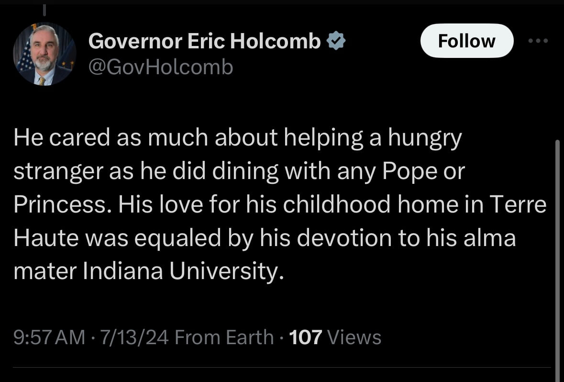Screen dimensions: 564x382
Task: Open the 107 view count
Action: (306, 337)
